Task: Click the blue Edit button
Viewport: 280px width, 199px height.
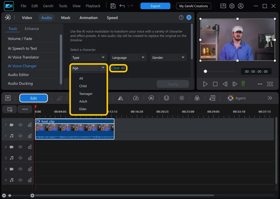Action: coord(34,98)
